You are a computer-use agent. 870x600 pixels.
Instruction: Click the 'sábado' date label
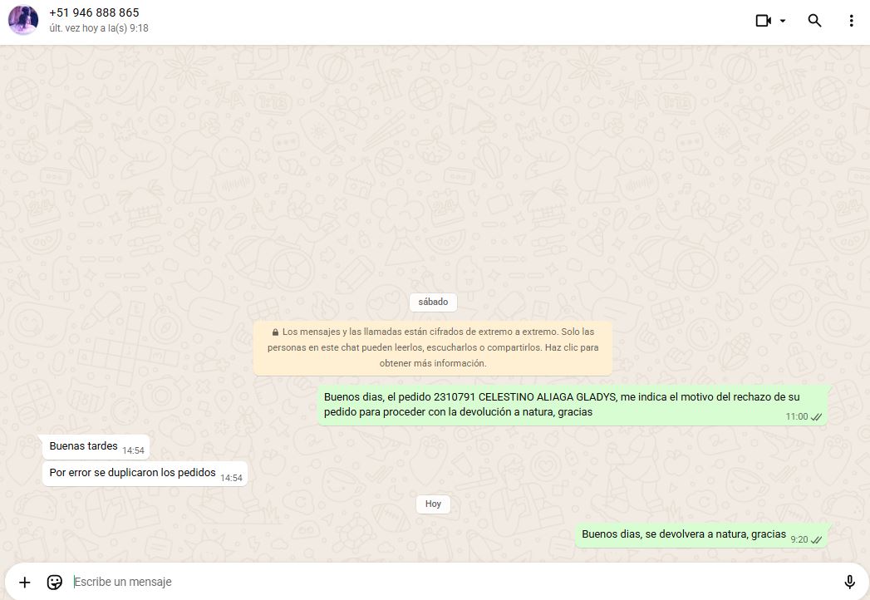tap(433, 302)
